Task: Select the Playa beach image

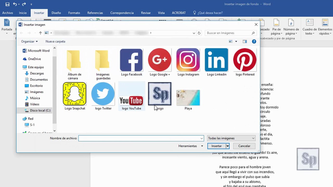Action: tap(188, 99)
